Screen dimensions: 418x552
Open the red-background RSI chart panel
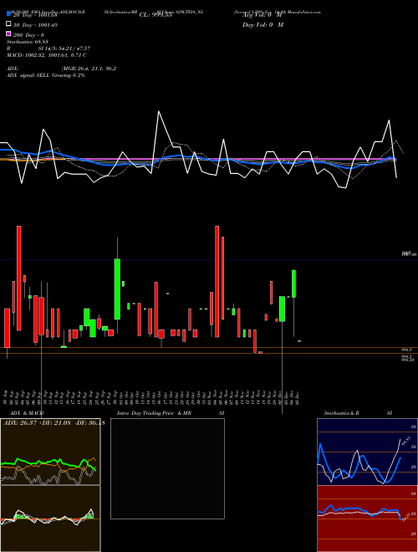click(367, 519)
